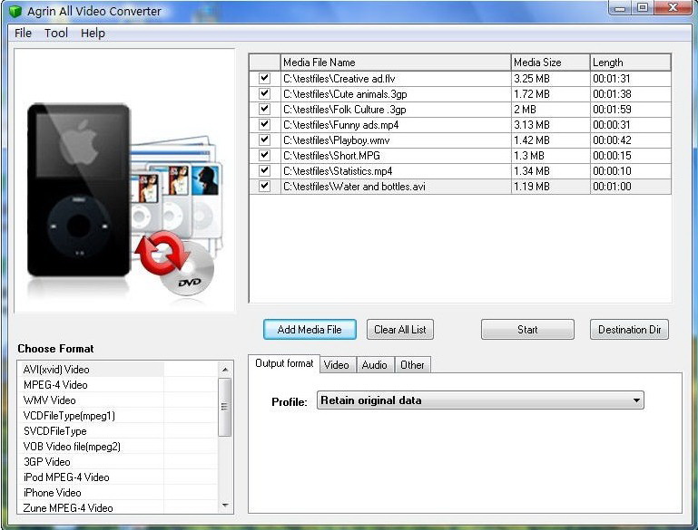Select the C:\testfiles\Funny ads.mp4 row
The image size is (698, 530).
460,124
